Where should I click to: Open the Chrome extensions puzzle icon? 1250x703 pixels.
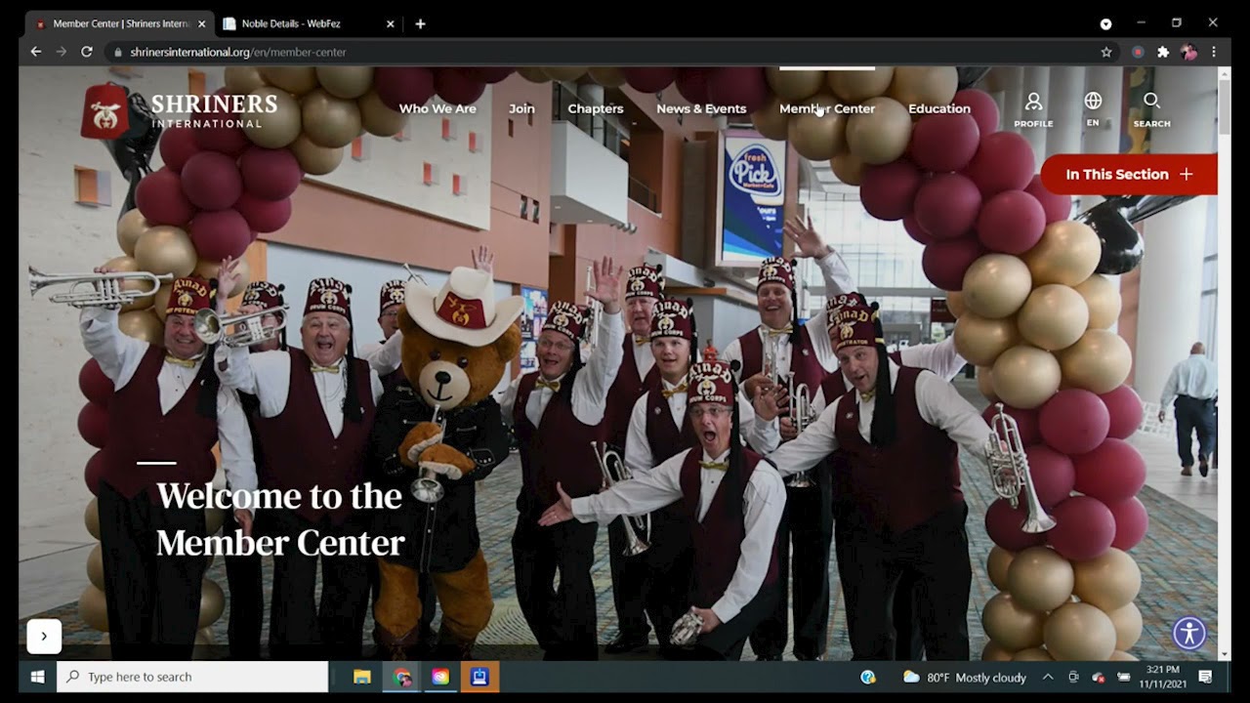[1163, 52]
